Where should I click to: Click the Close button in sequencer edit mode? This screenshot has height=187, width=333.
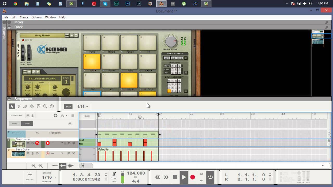87,116
